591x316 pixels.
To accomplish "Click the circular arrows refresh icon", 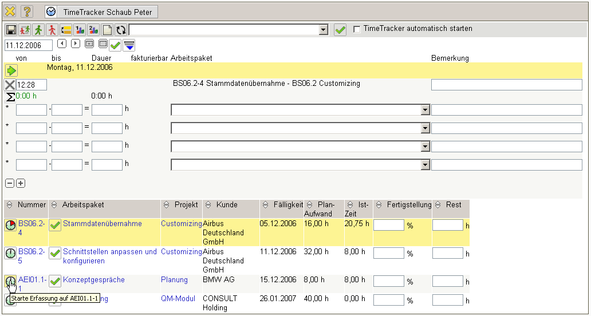I will tap(121, 30).
